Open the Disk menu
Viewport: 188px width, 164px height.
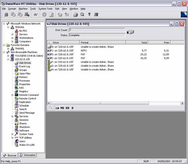(57, 9)
